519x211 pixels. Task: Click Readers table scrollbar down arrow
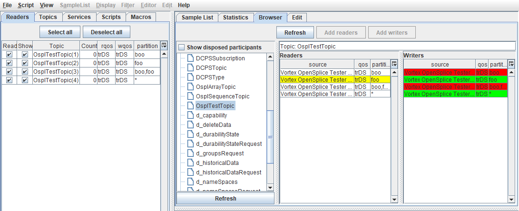[394, 199]
